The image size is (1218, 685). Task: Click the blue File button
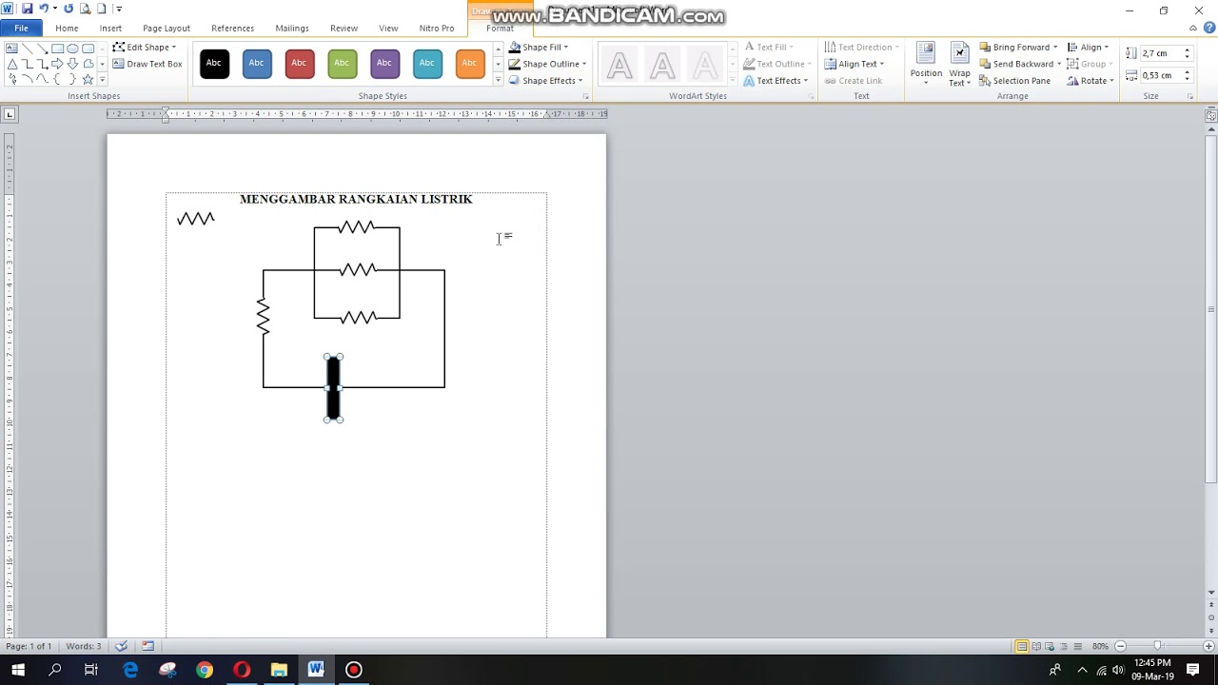click(x=21, y=29)
